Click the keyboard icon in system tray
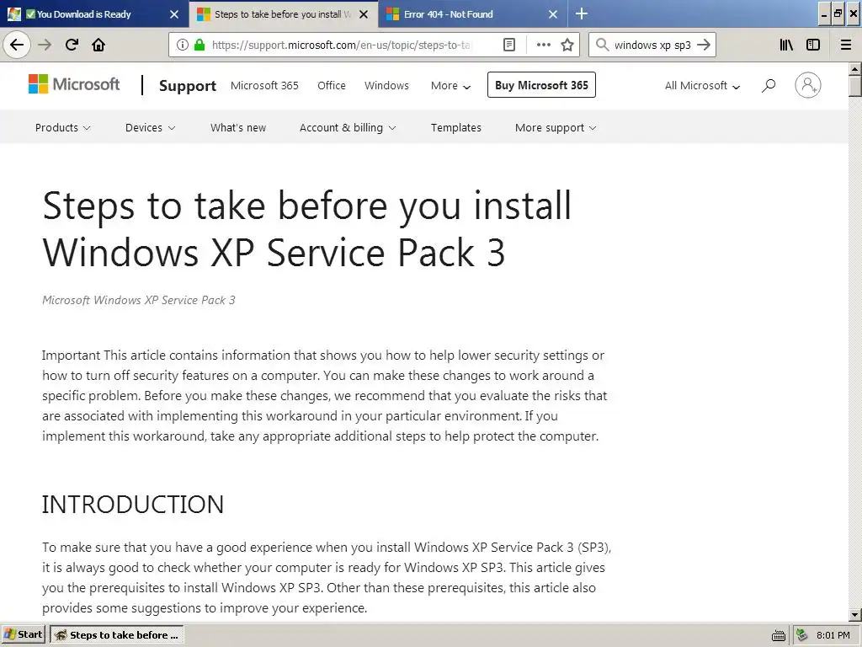Screen dimensions: 862x647 (x=779, y=635)
